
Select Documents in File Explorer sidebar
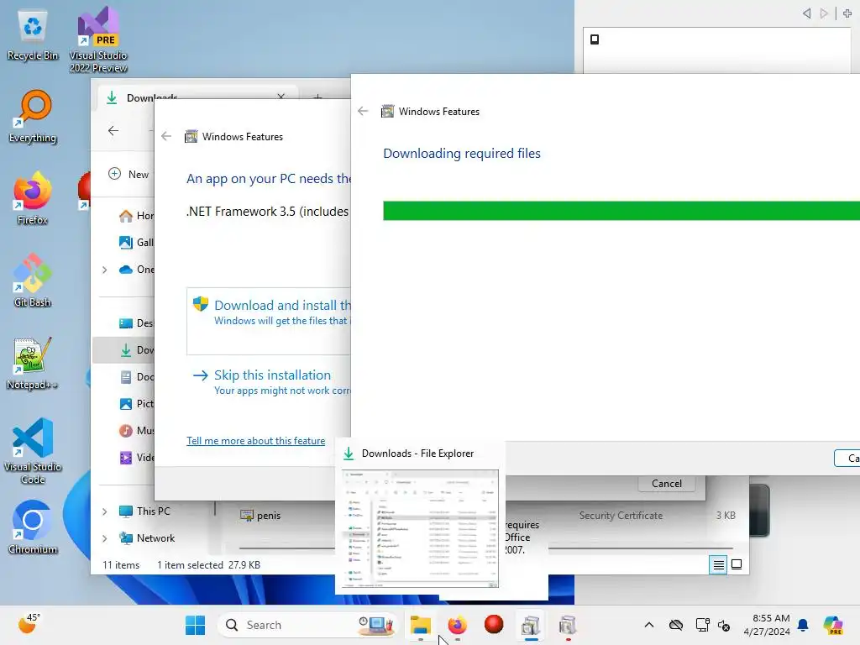[136, 377]
